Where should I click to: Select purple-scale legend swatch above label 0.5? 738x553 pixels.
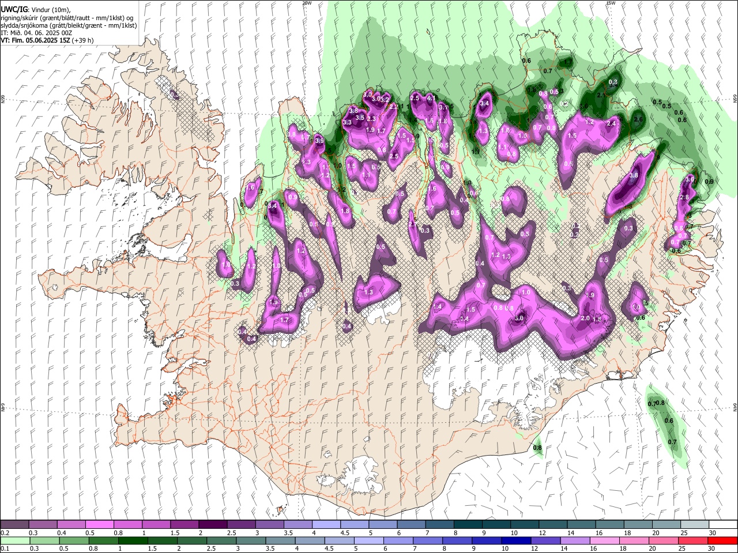coord(100,525)
